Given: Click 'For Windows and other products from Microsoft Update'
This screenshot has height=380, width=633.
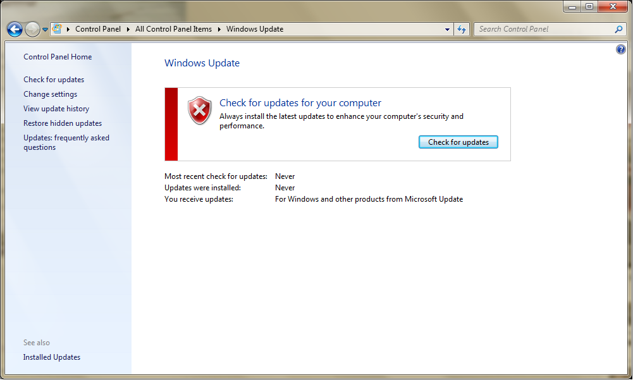Looking at the screenshot, I should [x=369, y=199].
